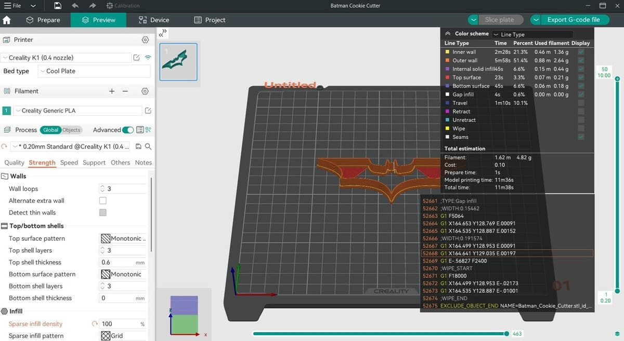
Task: Select Global process mode
Action: pyautogui.click(x=50, y=130)
